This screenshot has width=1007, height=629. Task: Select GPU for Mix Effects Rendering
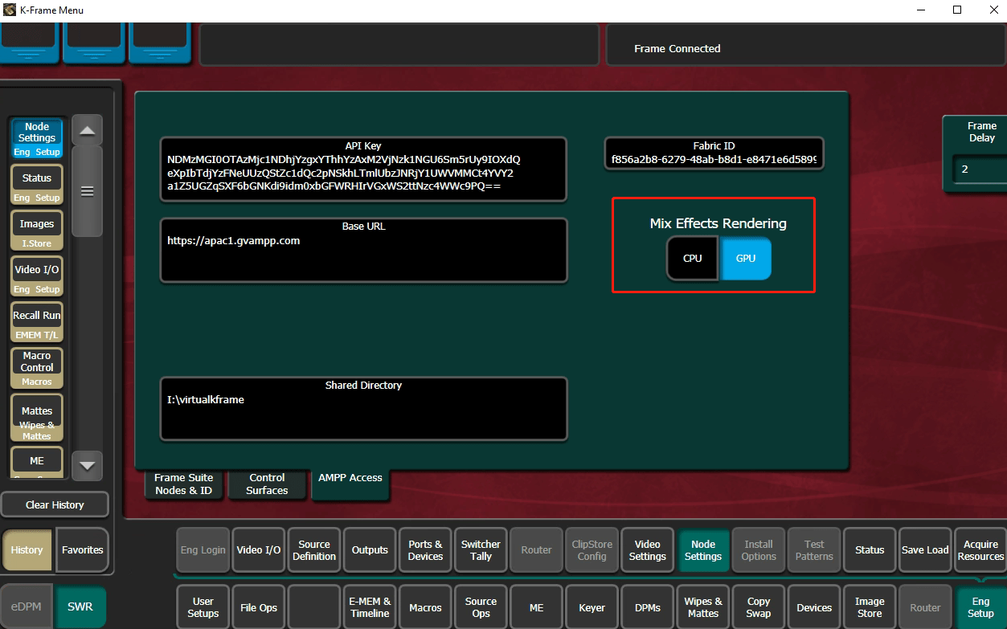[x=746, y=259]
